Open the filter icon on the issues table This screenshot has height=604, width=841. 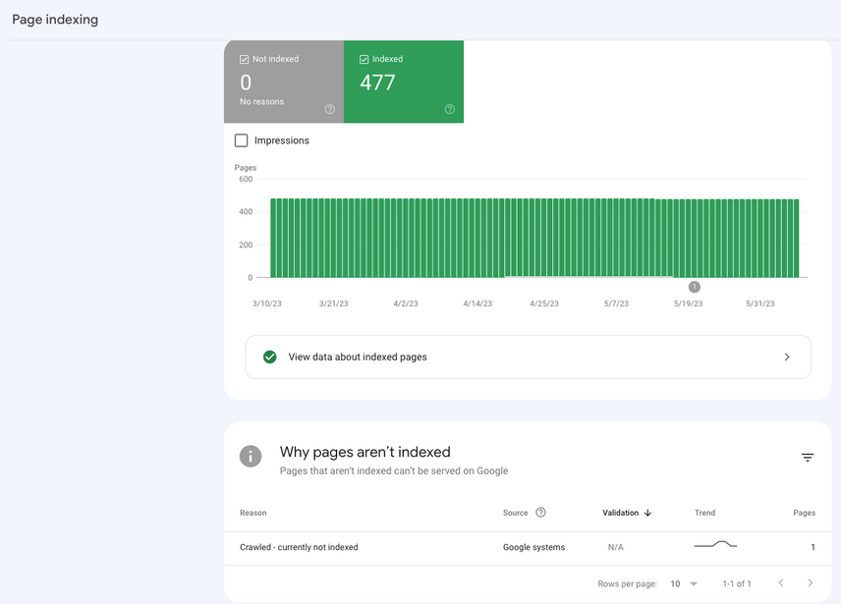(x=808, y=457)
